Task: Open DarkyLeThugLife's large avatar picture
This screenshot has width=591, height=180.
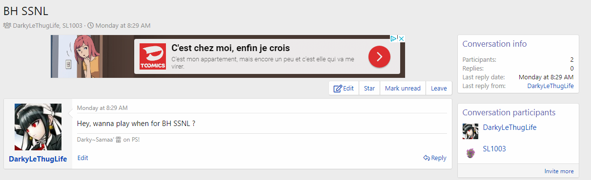Action: [38, 127]
